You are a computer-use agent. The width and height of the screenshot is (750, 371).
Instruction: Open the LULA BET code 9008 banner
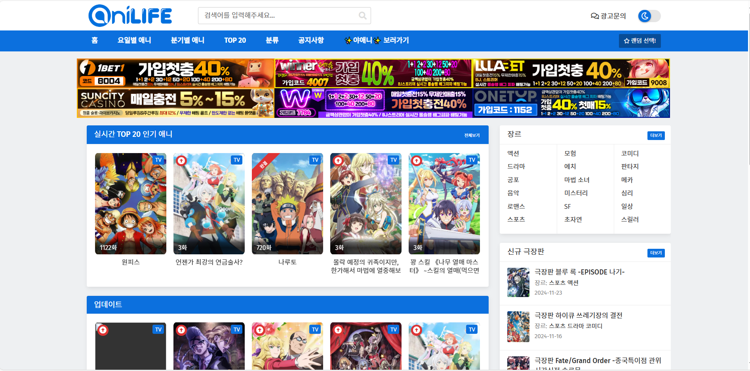571,73
